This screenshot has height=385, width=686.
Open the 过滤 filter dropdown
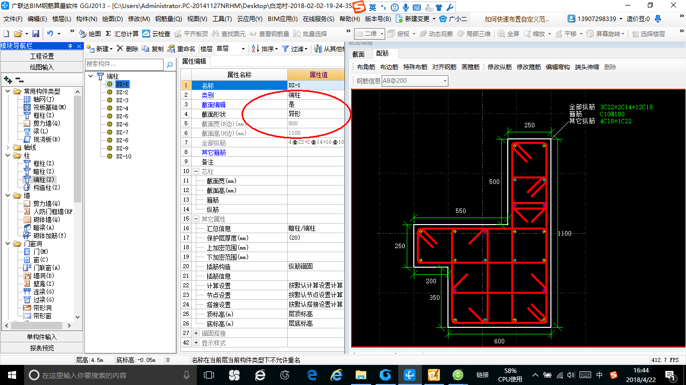click(294, 49)
